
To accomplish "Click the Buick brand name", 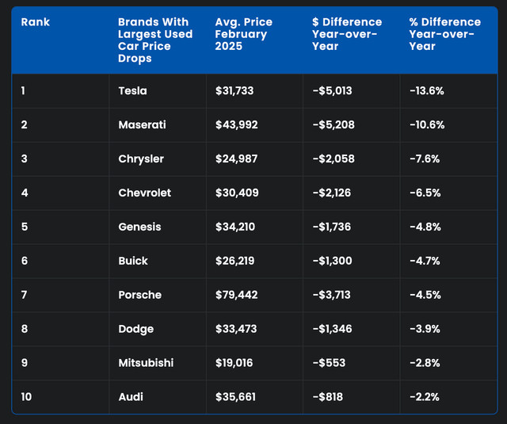I will tap(133, 262).
